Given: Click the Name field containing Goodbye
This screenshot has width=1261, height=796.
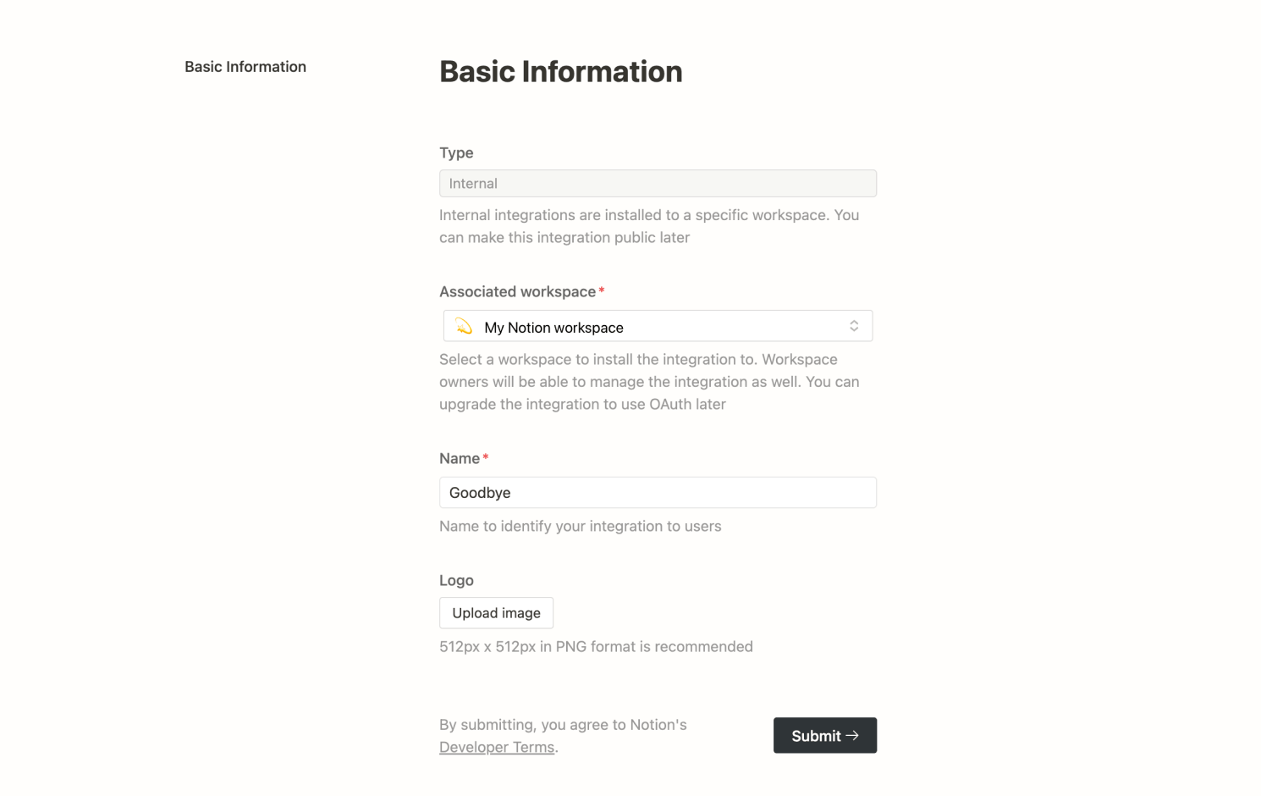Looking at the screenshot, I should coord(658,492).
